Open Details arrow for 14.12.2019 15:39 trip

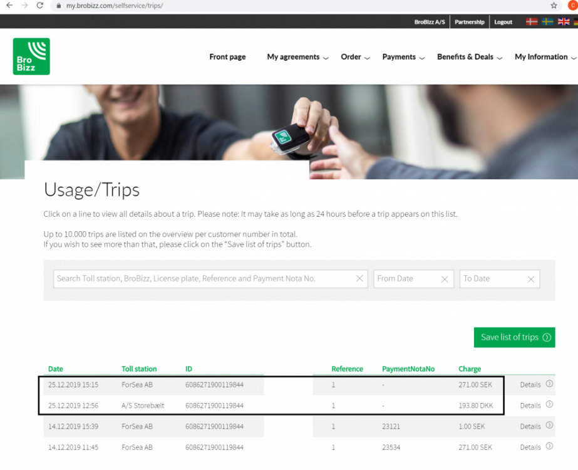[x=549, y=425]
